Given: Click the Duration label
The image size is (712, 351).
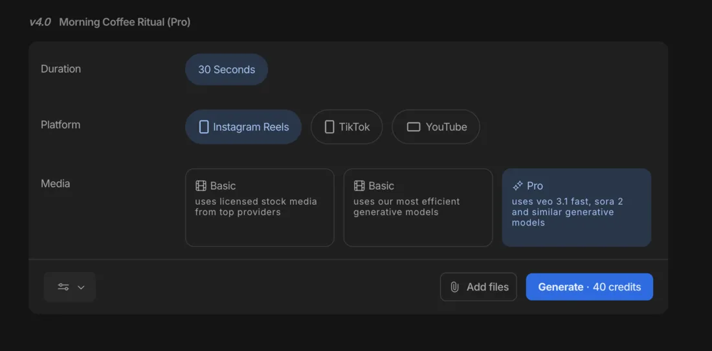Looking at the screenshot, I should click(61, 69).
